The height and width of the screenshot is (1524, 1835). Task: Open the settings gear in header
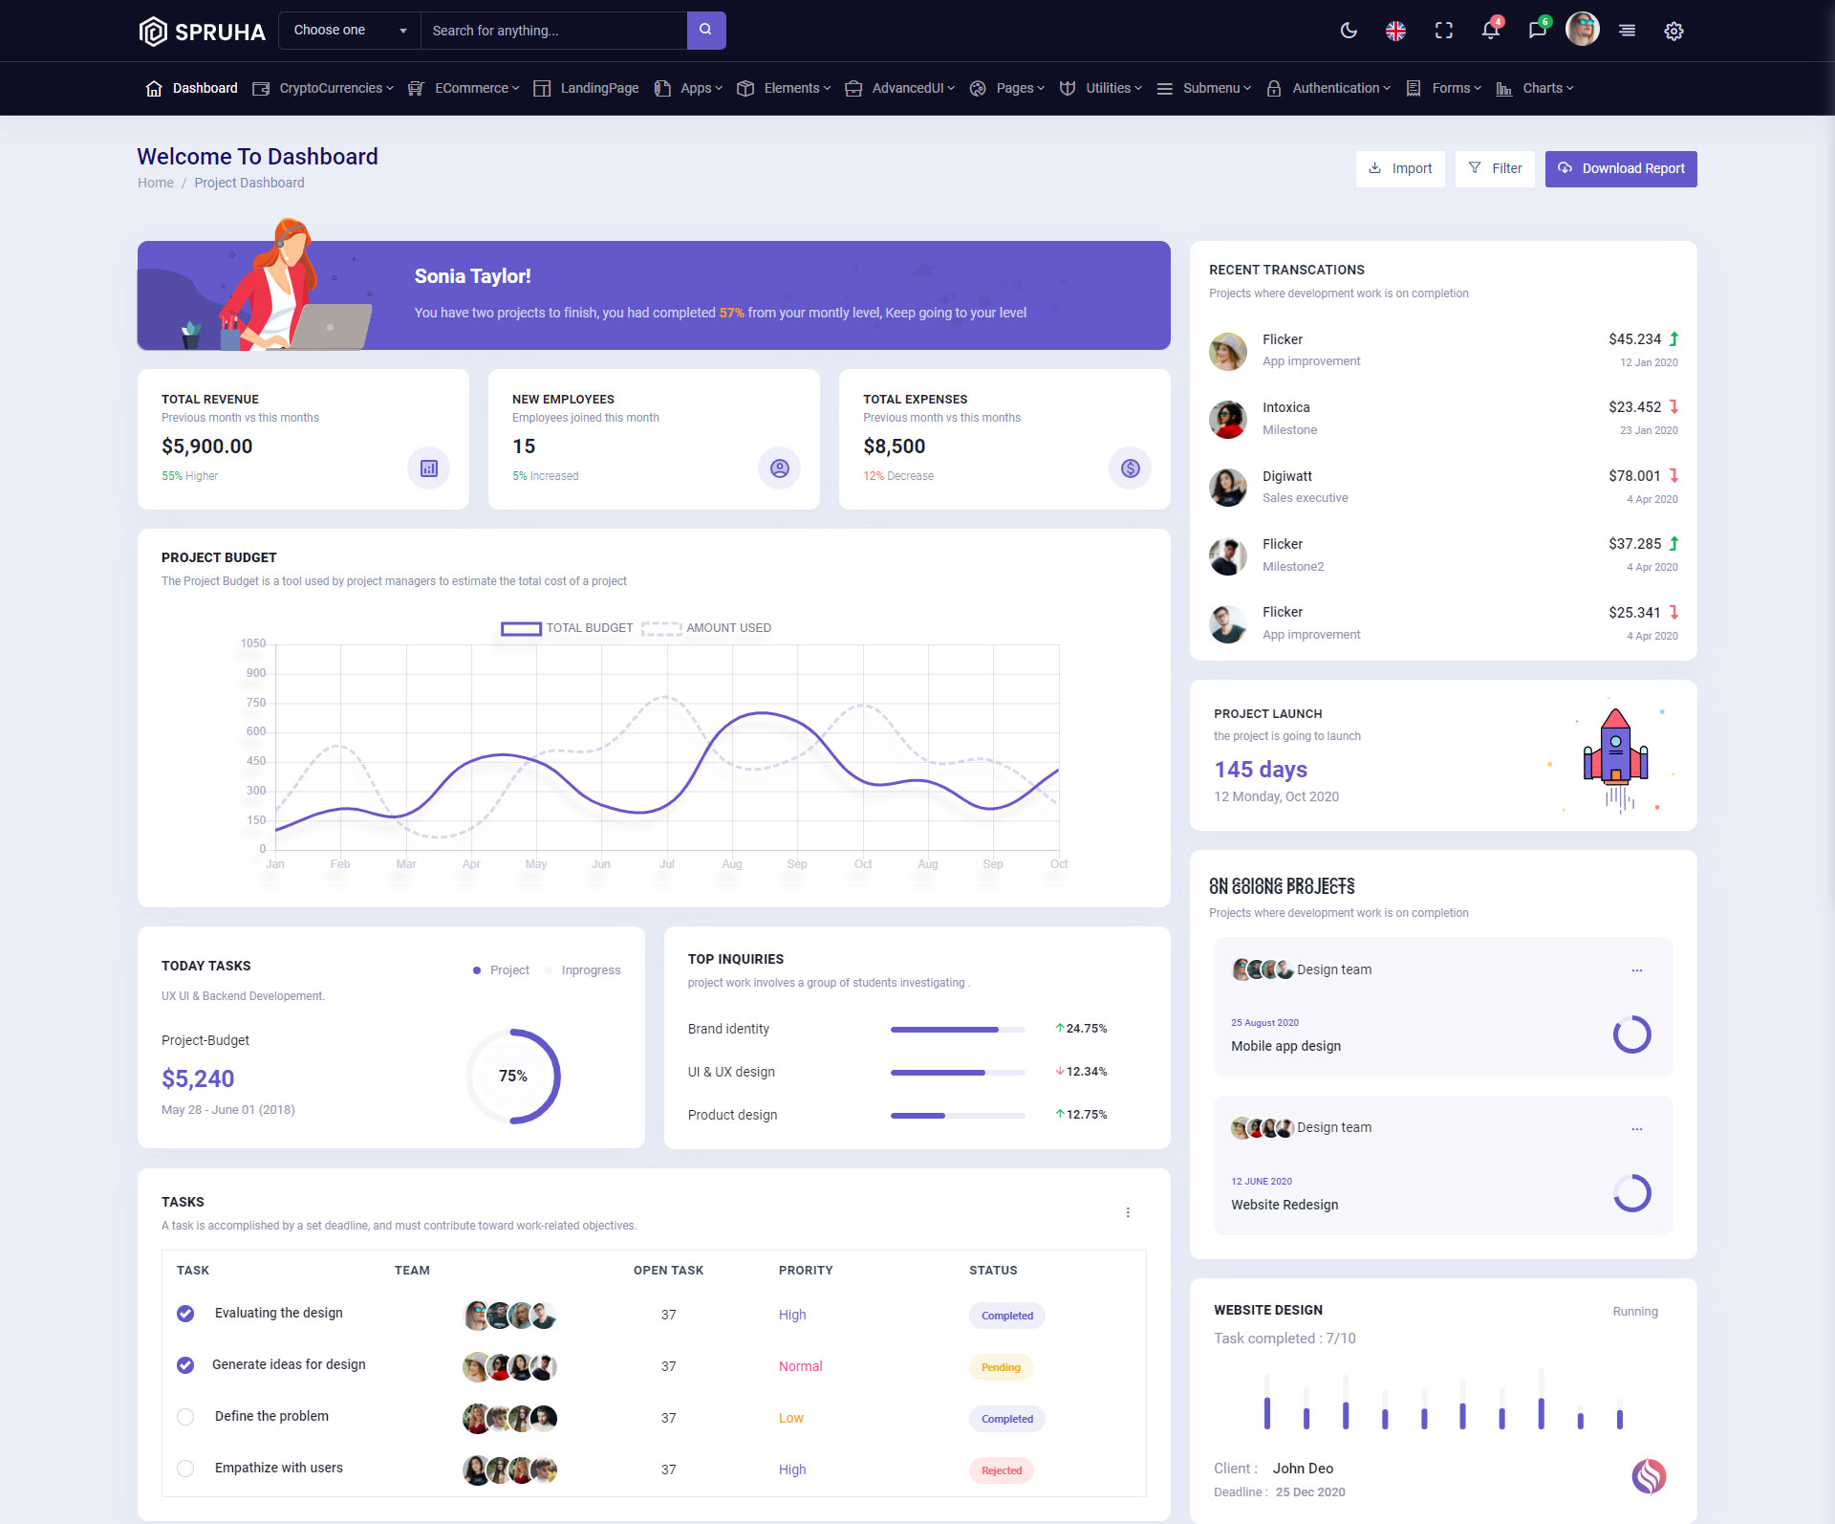click(x=1673, y=31)
